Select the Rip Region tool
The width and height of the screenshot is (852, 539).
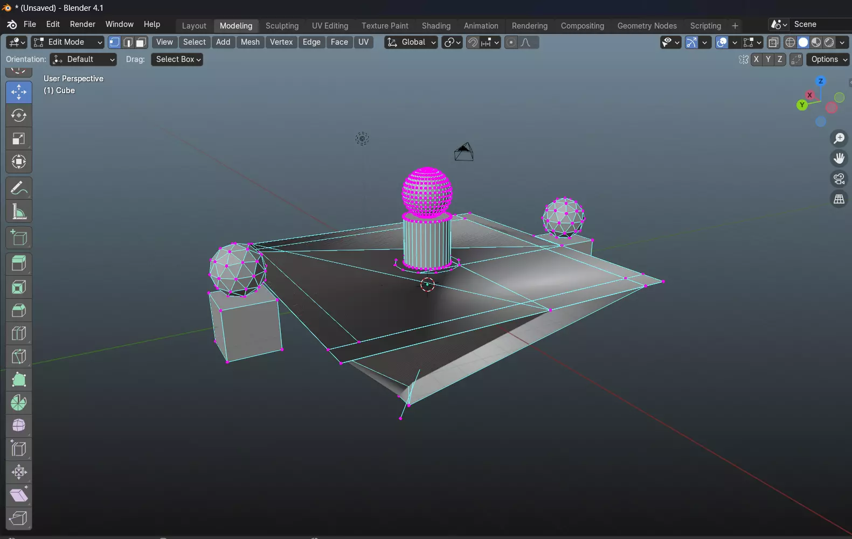[x=19, y=519]
